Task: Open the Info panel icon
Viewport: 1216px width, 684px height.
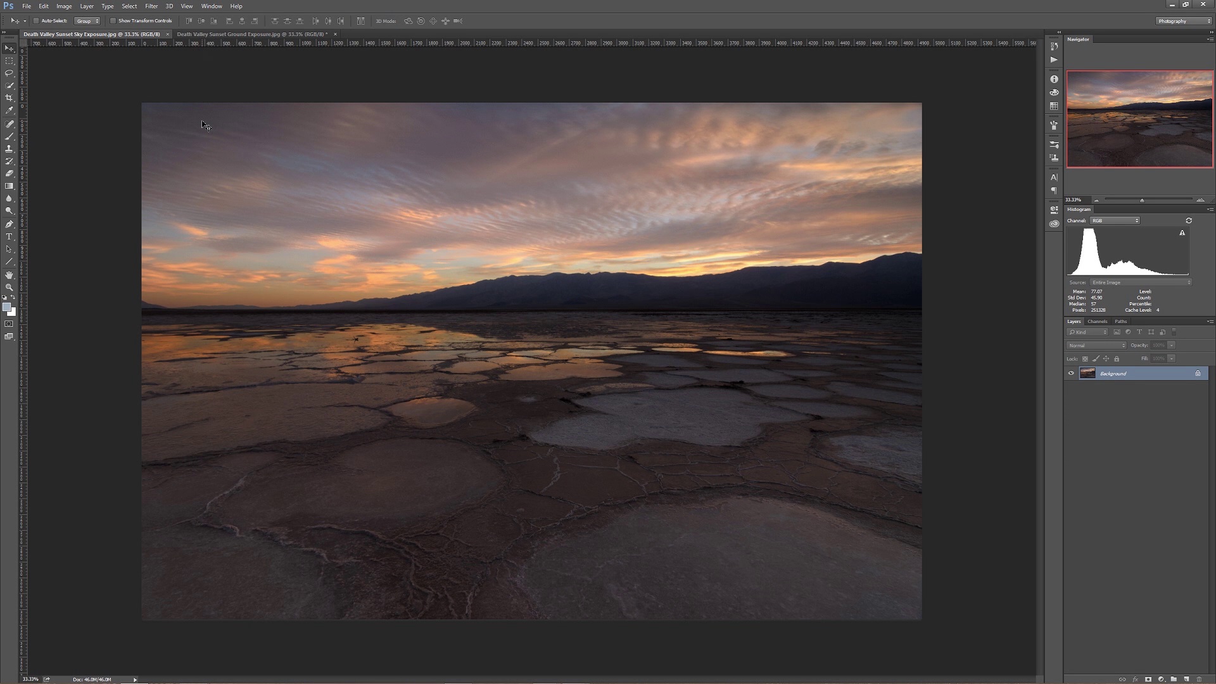Action: [x=1054, y=79]
